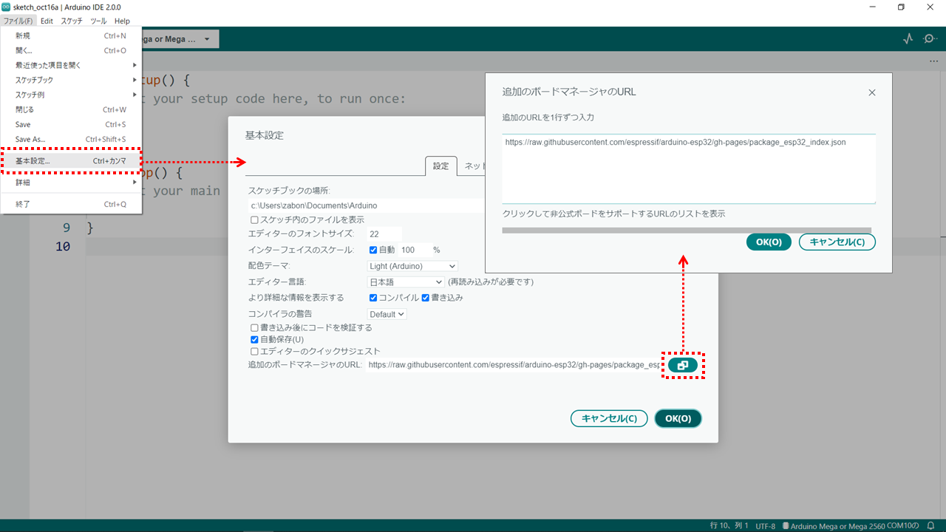Select 基本設定 from the file menu
946x532 pixels.
34,160
